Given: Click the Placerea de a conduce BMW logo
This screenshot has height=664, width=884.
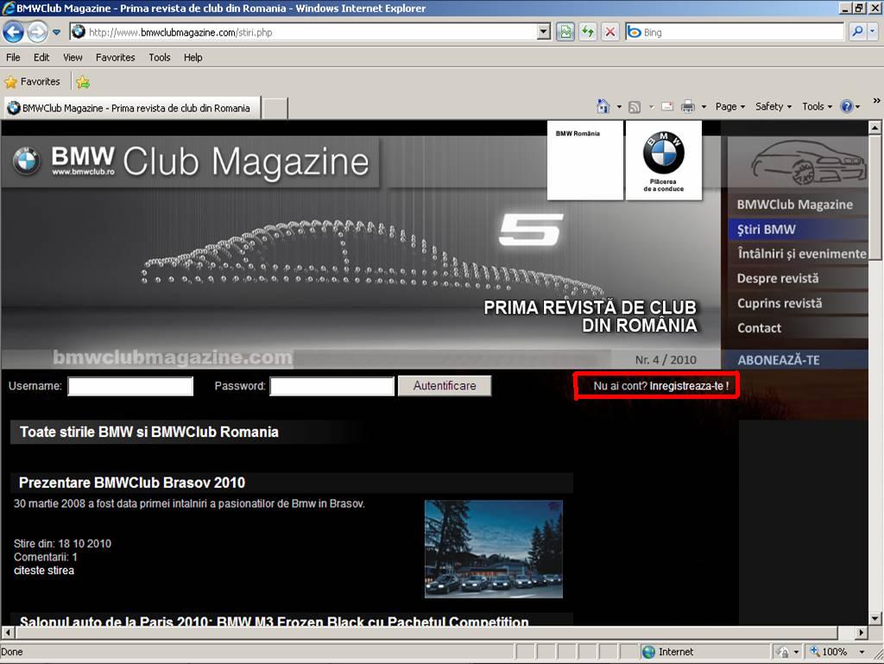Looking at the screenshot, I should (x=664, y=160).
